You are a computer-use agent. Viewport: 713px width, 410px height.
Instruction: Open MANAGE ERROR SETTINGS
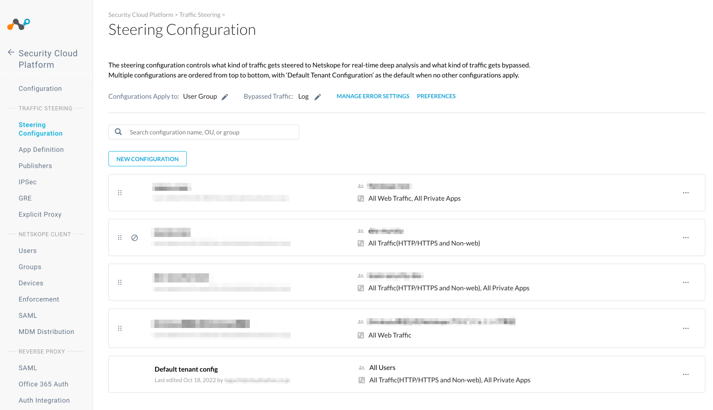pyautogui.click(x=372, y=96)
